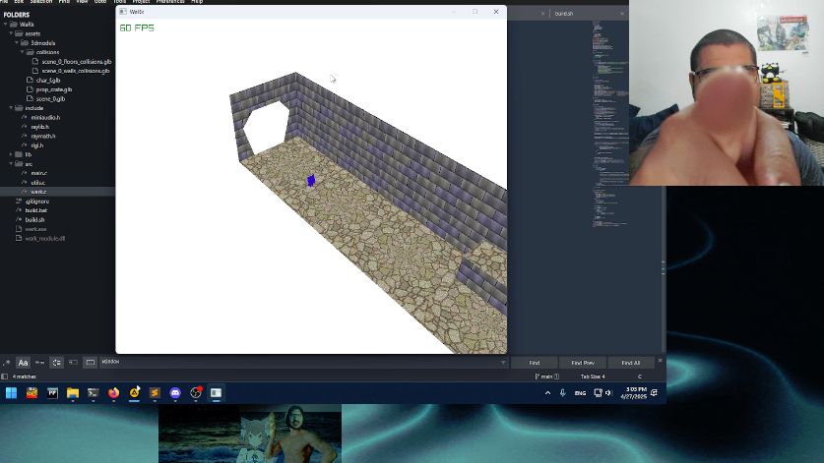Toggle regular expression search in find panel
Viewport: 824px width, 463px height.
coord(7,362)
